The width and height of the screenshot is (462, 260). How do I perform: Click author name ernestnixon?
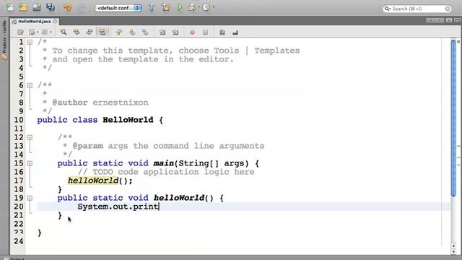pyautogui.click(x=121, y=103)
